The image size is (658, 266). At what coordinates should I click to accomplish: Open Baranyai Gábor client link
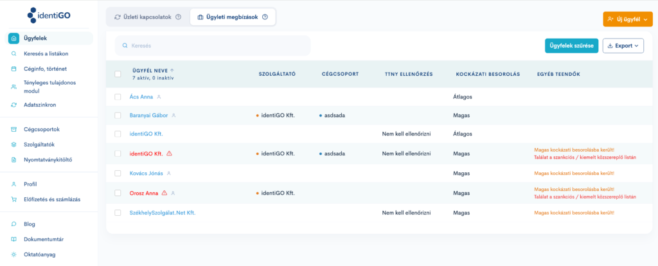point(149,116)
